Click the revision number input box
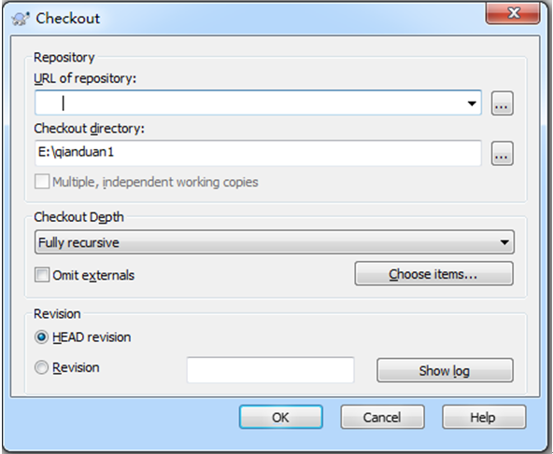The width and height of the screenshot is (553, 454). [271, 370]
